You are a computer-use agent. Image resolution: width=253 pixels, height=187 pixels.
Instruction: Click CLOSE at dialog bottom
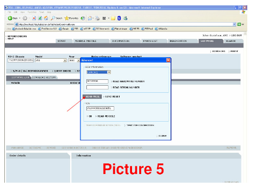[162, 136]
